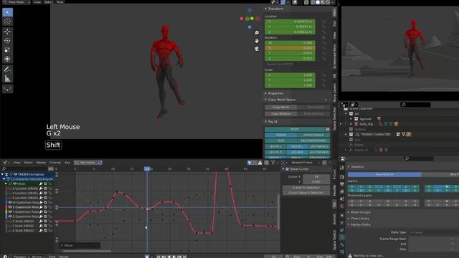Select the Select Box tool
459x258 pixels.
(x=7, y=12)
